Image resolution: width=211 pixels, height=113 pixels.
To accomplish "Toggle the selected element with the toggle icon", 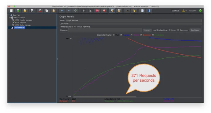I will [x=75, y=11].
